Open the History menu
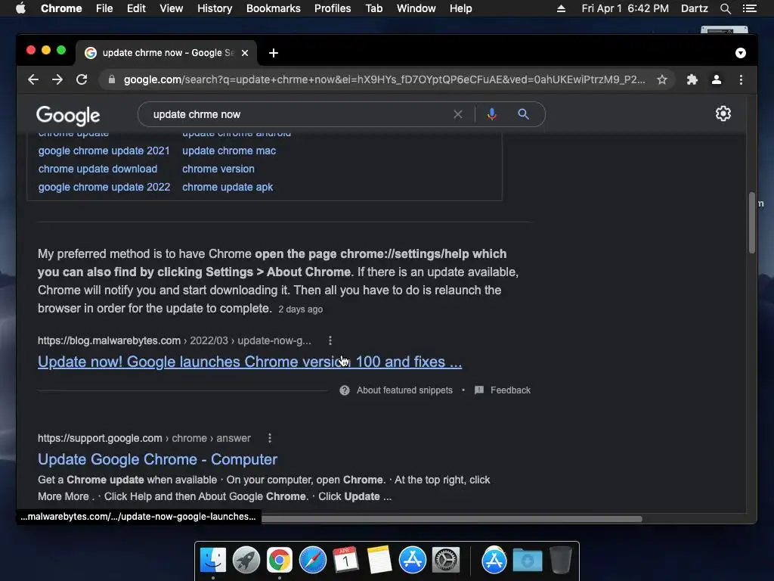The image size is (774, 581). coord(215,8)
